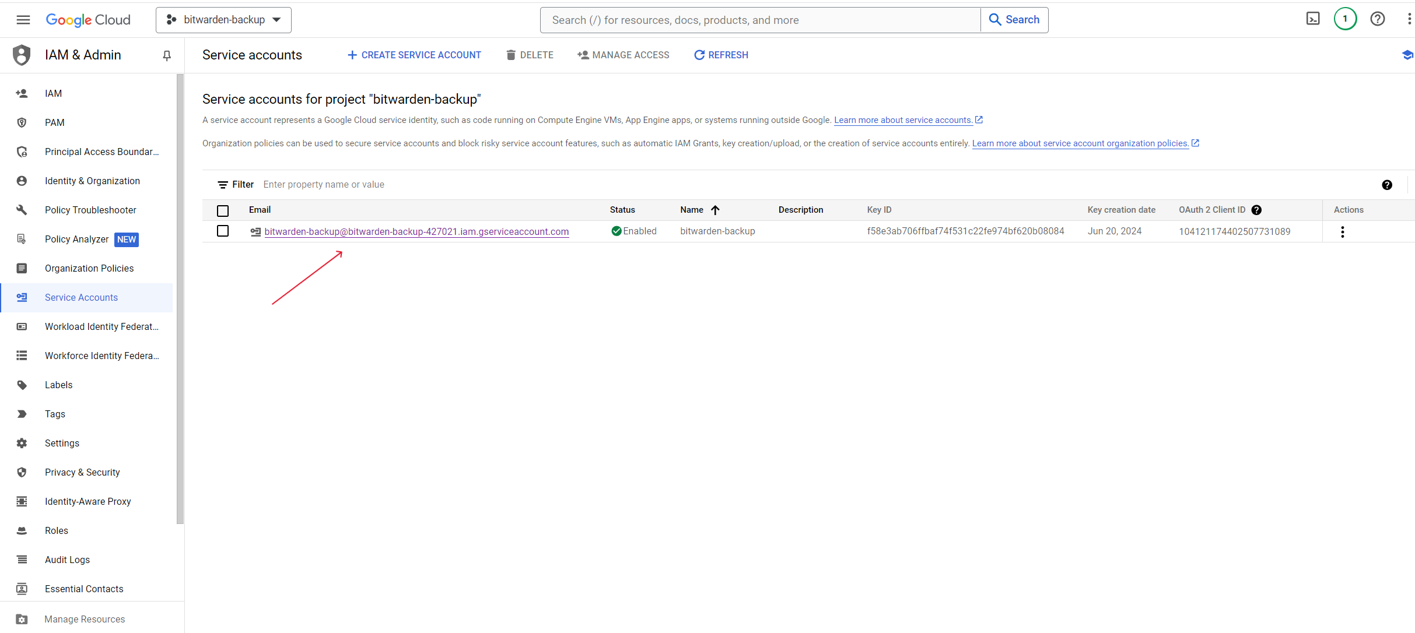Open the hamburger navigation menu
This screenshot has height=633, width=1415.
coord(23,20)
